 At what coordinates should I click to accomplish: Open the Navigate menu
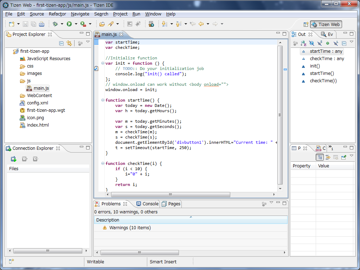[80, 14]
